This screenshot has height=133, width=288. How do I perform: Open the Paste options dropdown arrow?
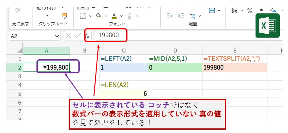click(x=47, y=16)
